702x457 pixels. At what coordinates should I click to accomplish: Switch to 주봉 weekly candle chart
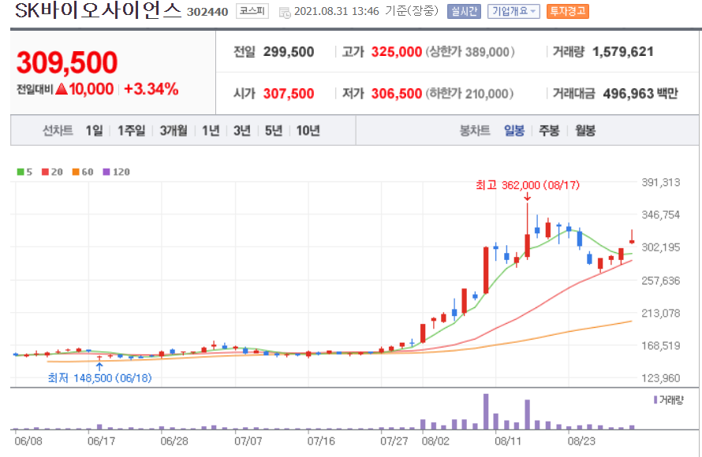pos(549,131)
